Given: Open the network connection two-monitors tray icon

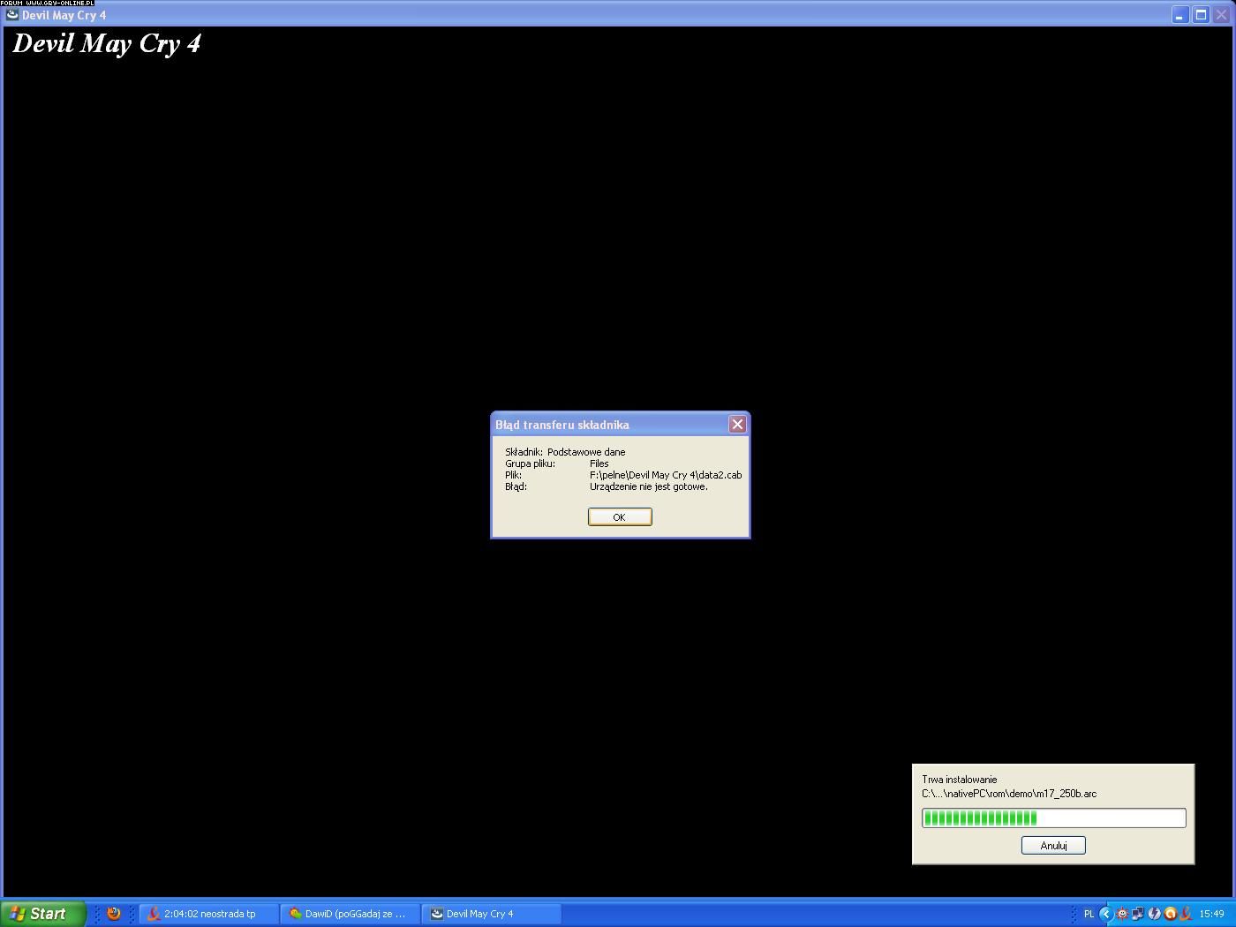Looking at the screenshot, I should (1138, 914).
